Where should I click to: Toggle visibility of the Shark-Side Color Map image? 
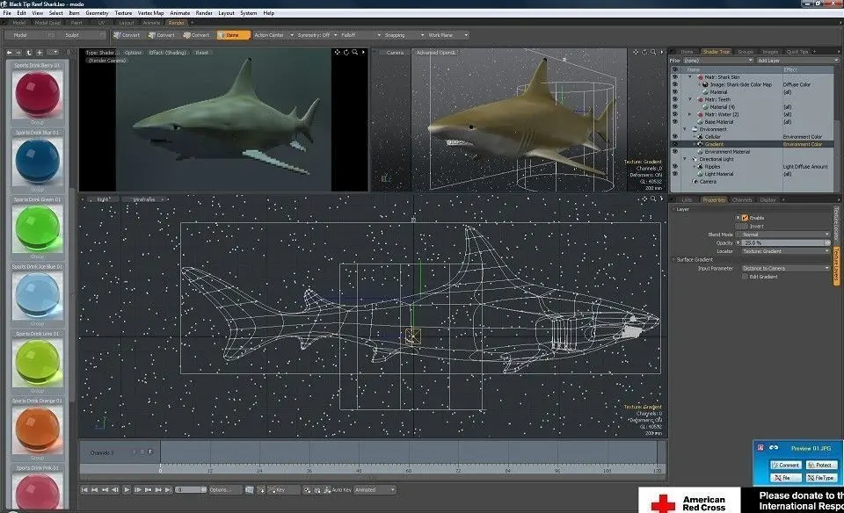point(675,84)
